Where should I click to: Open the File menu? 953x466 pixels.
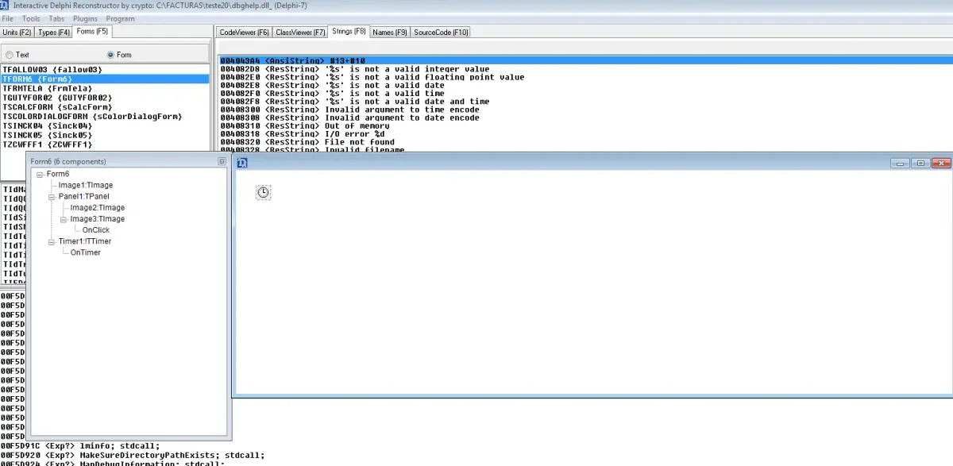(x=8, y=18)
